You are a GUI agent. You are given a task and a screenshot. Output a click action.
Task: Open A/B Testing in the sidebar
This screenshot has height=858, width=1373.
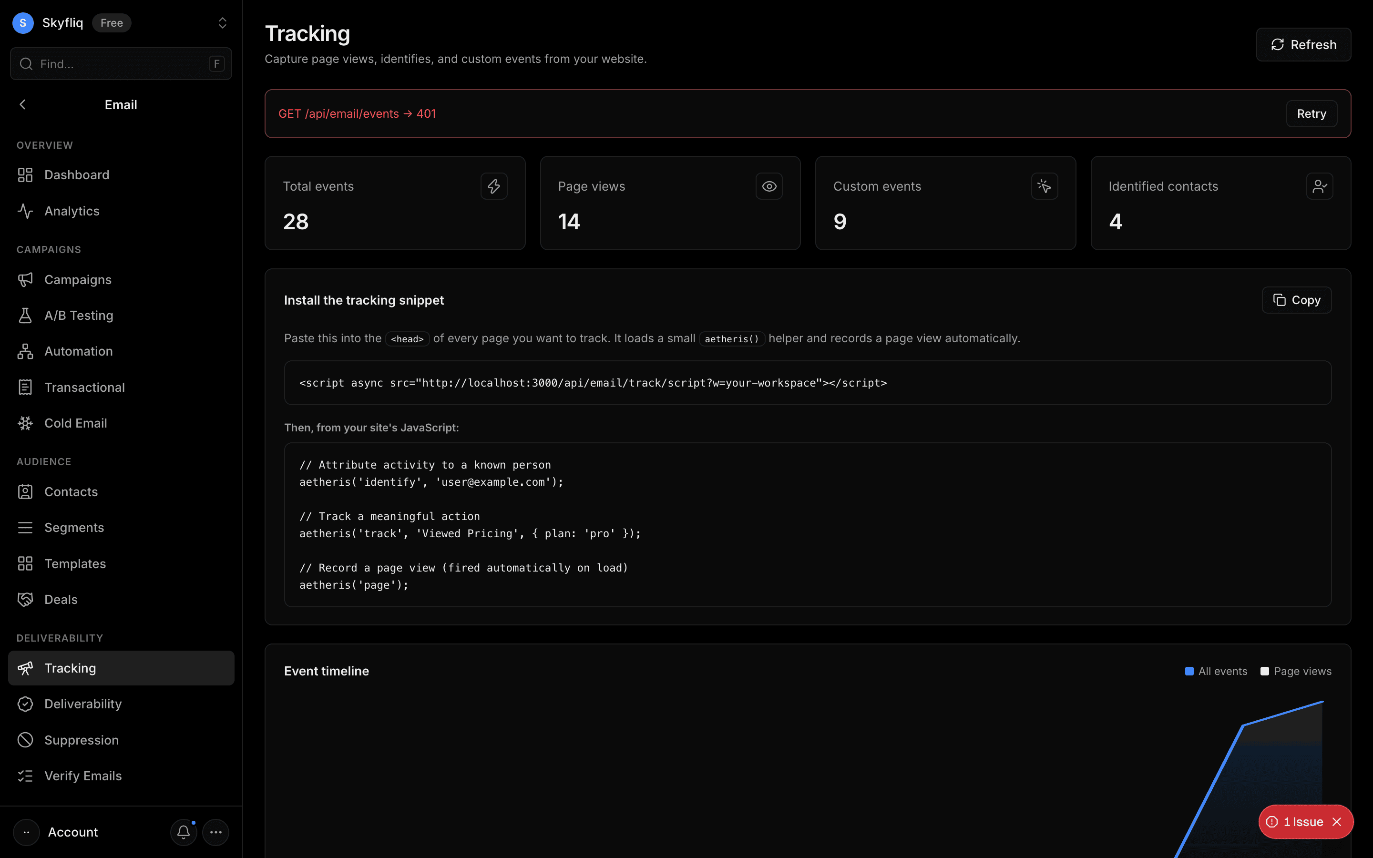[121, 316]
